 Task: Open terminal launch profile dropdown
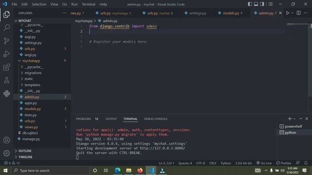click(x=294, y=119)
